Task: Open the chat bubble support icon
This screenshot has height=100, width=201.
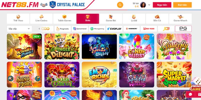Action: 190,94
